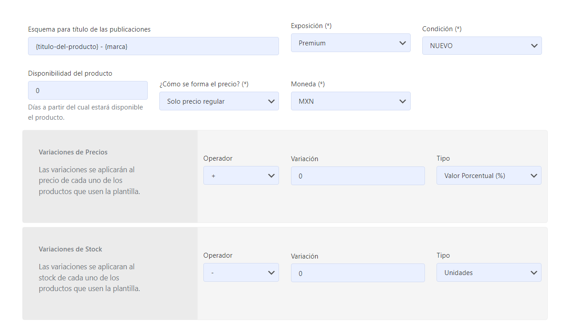Image resolution: width=570 pixels, height=328 pixels.
Task: Click the 'Esquema para título de las publicaciones' label
Action: click(89, 29)
